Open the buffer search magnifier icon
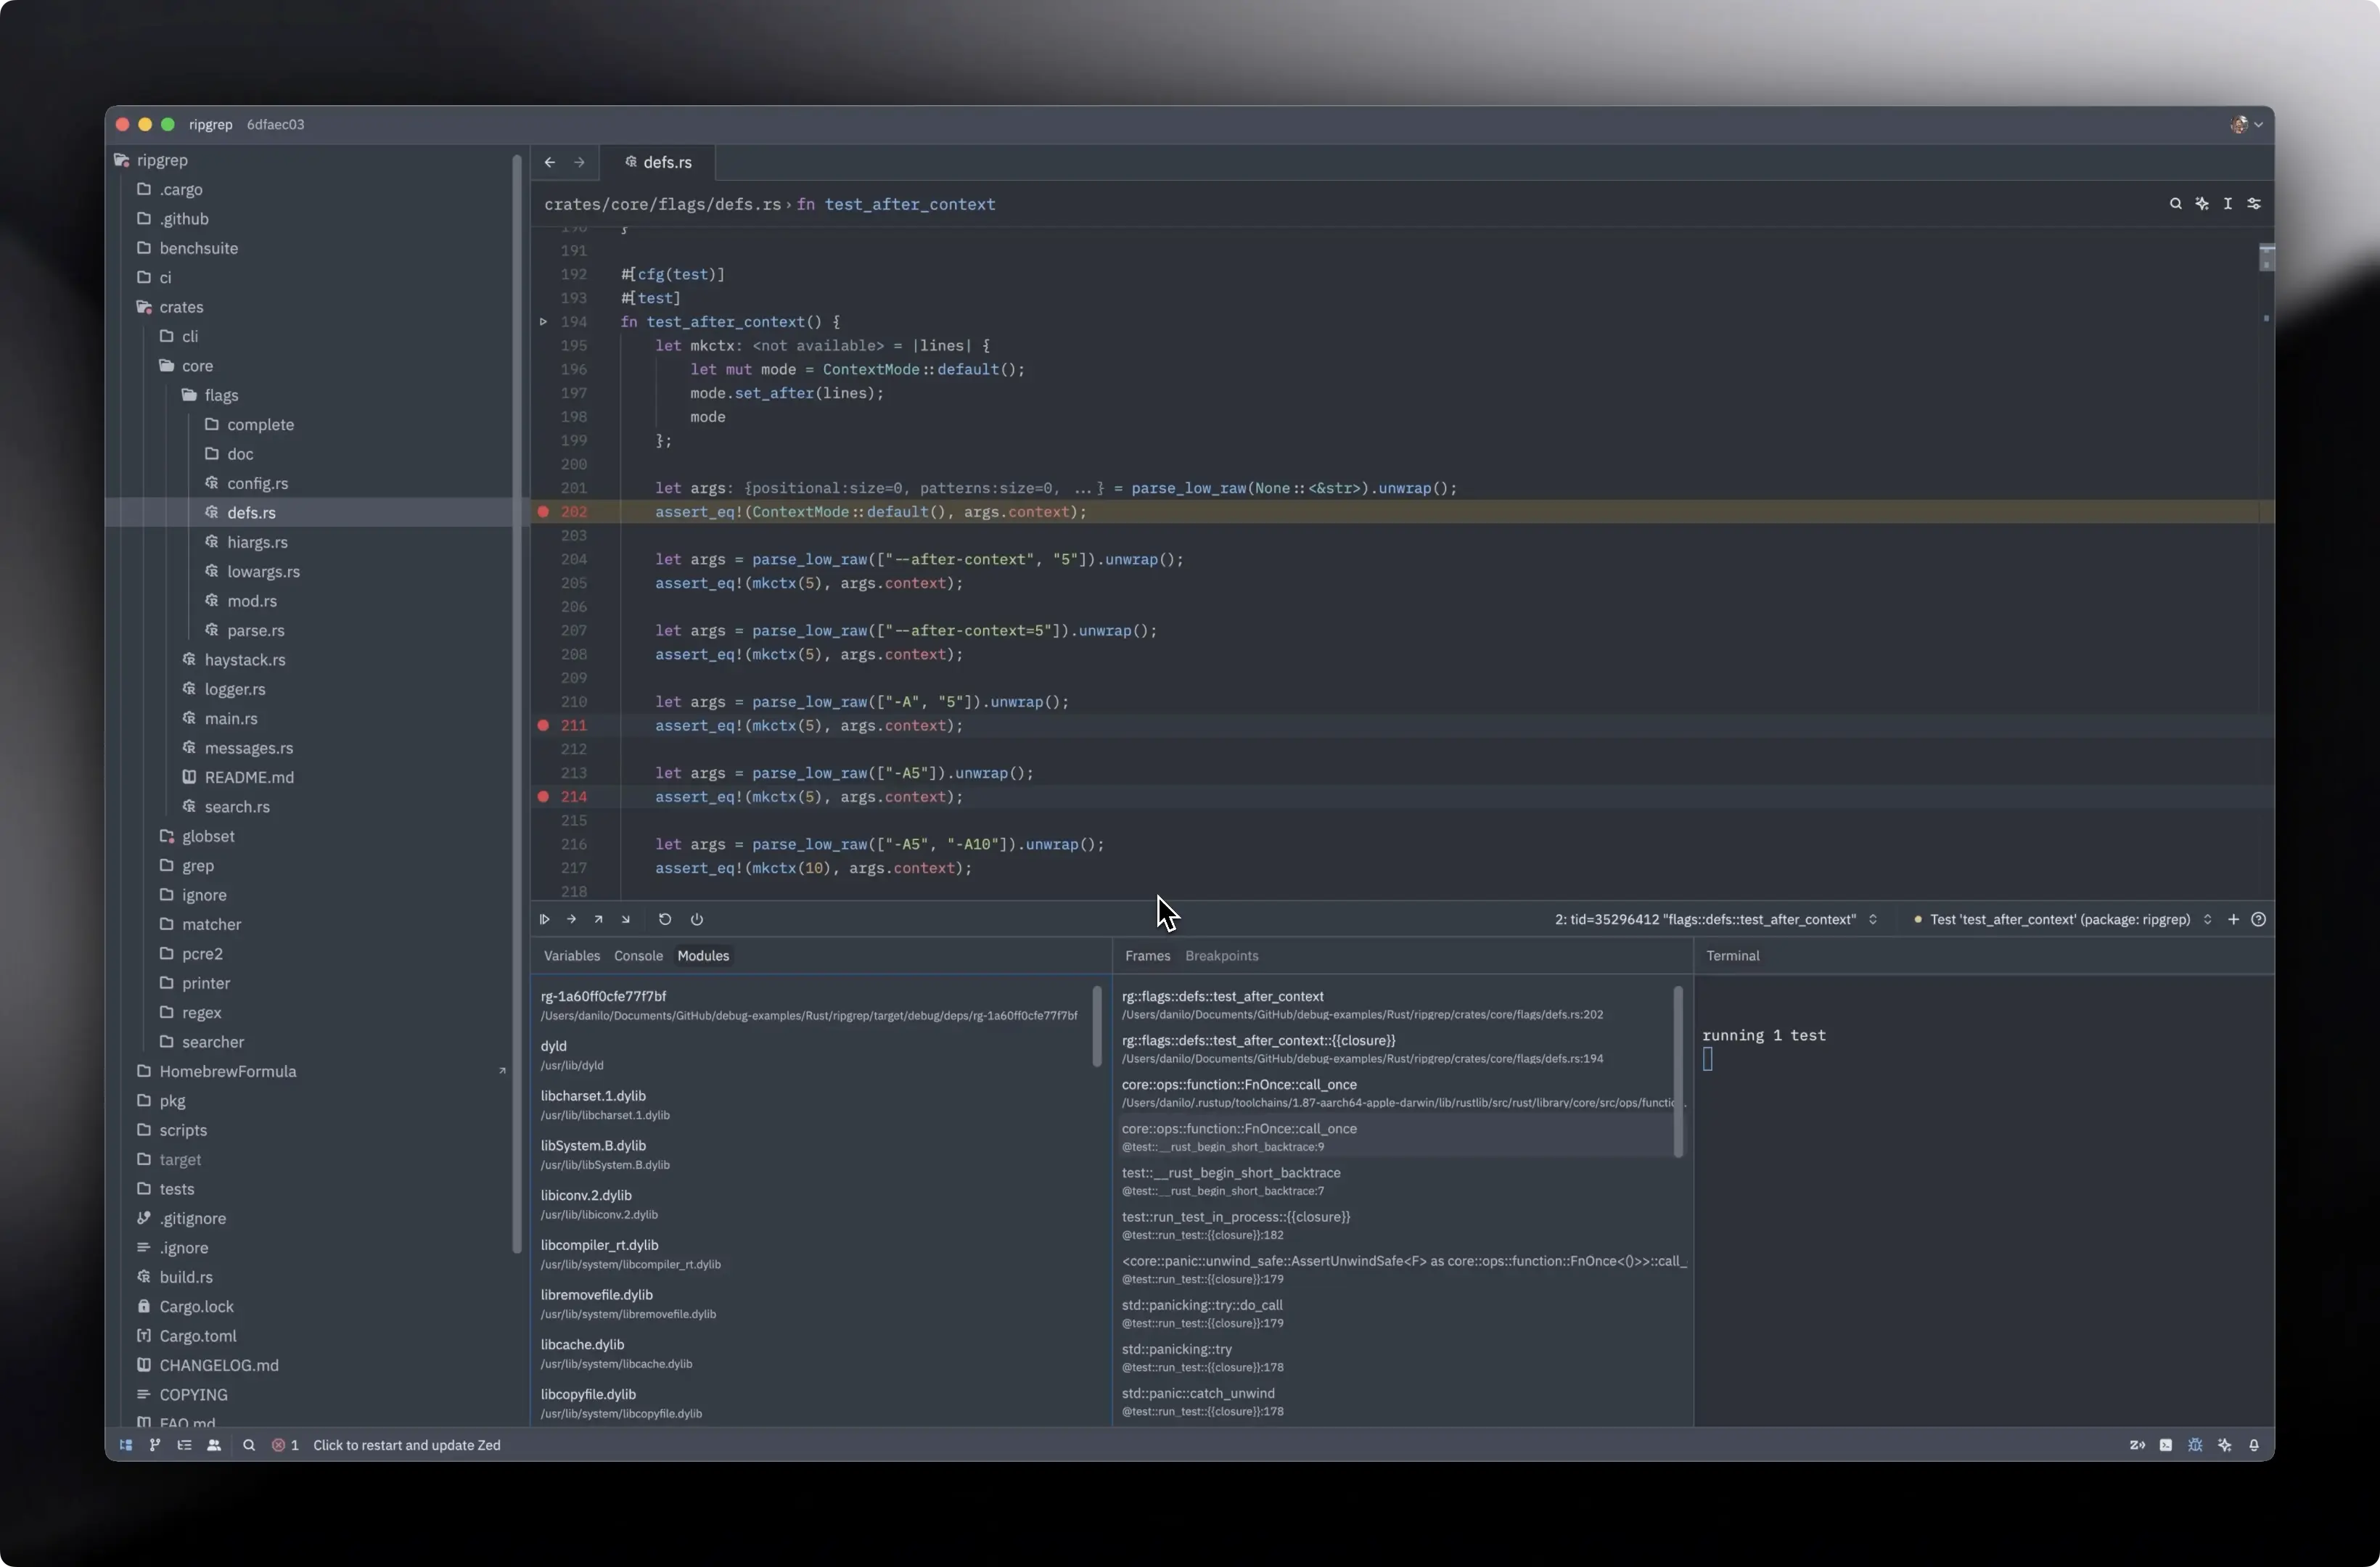Screen dimensions: 2380x1567 (2175, 203)
